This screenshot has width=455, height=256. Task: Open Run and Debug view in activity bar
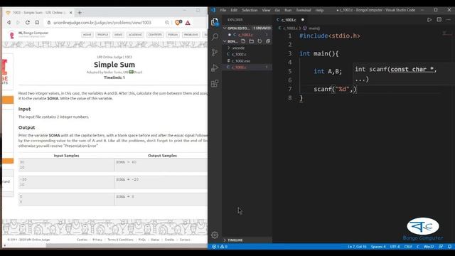(215, 68)
